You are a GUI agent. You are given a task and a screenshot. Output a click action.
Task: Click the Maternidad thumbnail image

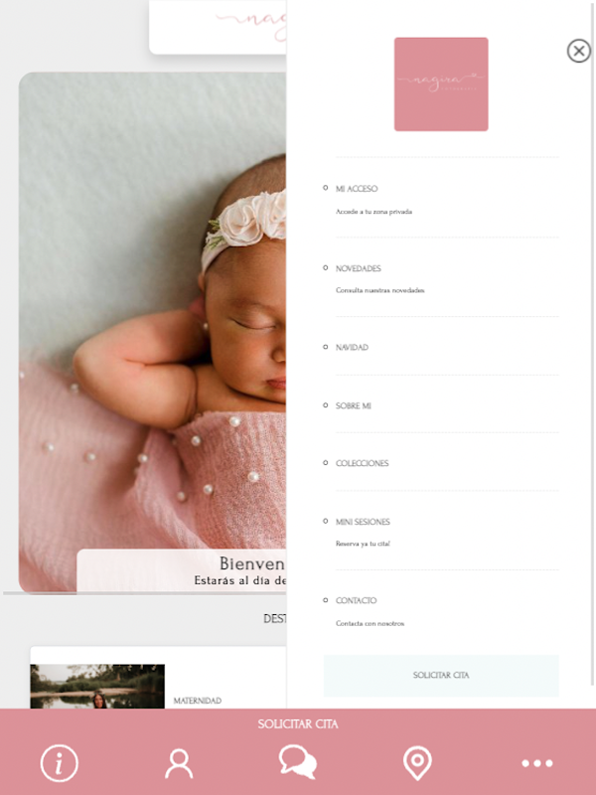(x=97, y=686)
